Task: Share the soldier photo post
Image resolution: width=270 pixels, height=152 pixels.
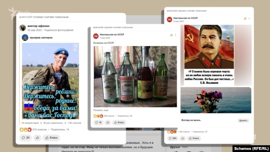Action: coord(37,137)
